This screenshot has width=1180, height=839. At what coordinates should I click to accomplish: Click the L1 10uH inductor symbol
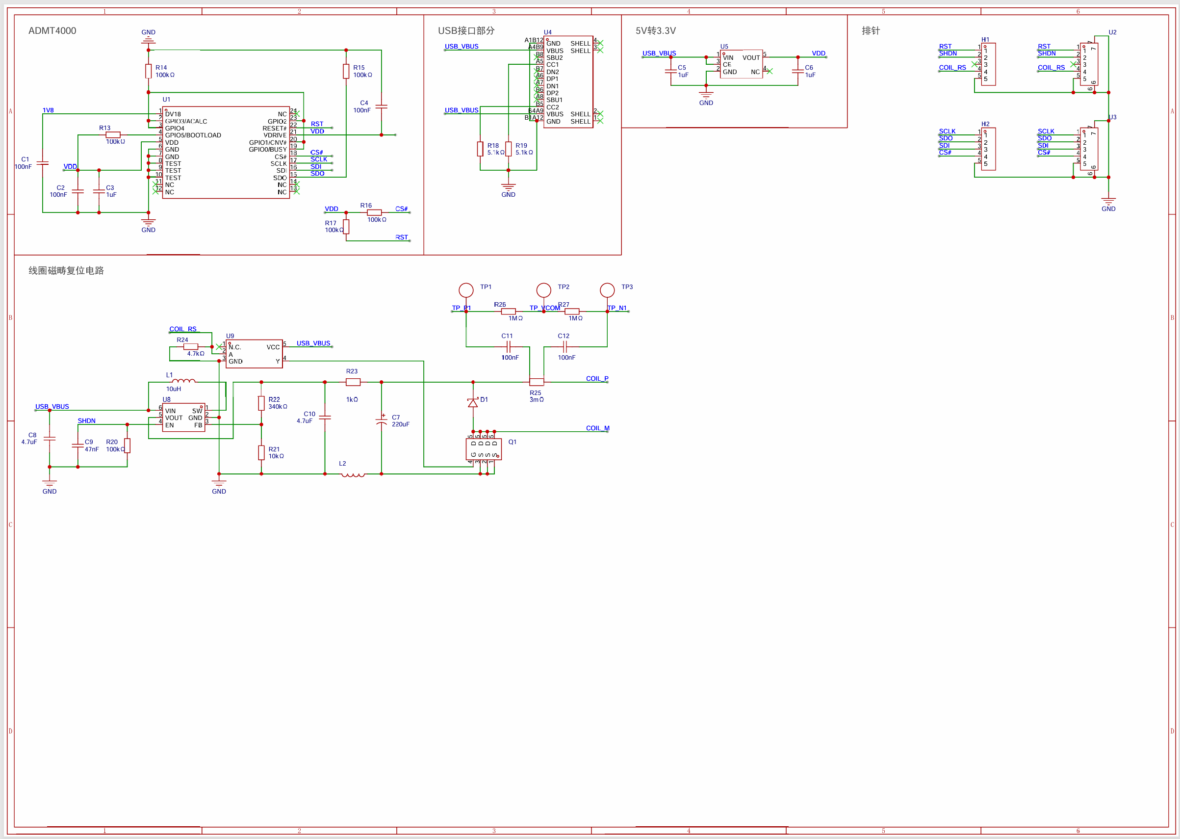pos(183,381)
